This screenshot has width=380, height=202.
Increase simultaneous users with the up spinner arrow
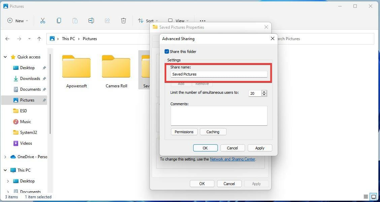click(264, 92)
